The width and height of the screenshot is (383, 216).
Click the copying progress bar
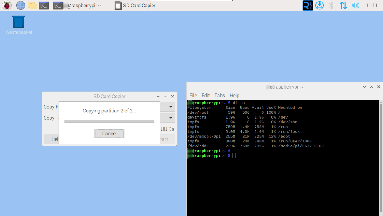(109, 121)
